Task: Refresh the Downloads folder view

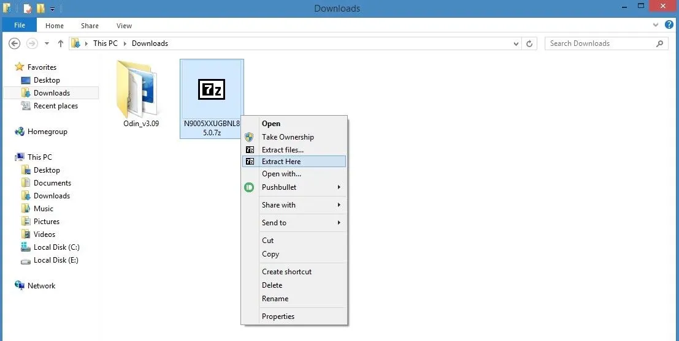Action: pos(529,43)
